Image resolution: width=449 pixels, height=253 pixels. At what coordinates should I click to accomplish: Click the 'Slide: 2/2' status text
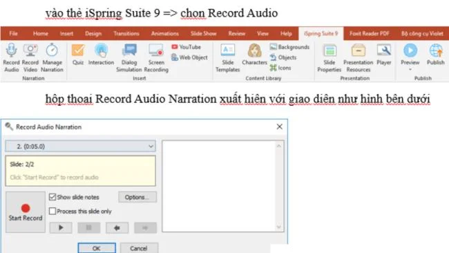22,165
